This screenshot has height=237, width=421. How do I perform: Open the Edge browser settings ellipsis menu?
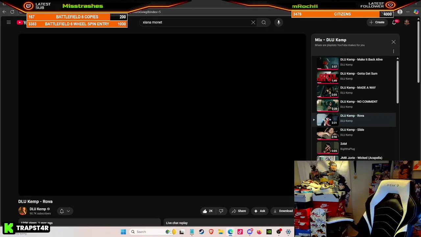408,12
